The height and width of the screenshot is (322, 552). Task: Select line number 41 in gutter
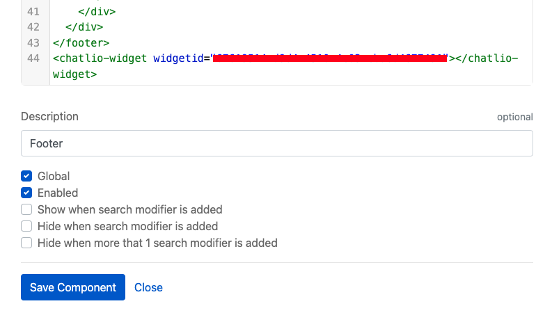click(x=33, y=12)
